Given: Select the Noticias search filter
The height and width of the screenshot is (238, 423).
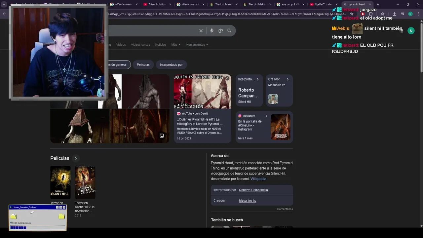Looking at the screenshot, I should point(161,45).
